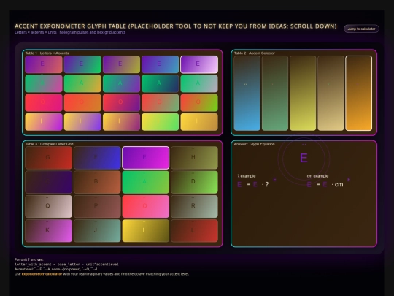Pick the red-to-orange O cell in Table 1
The height and width of the screenshot is (296, 394).
[82, 102]
